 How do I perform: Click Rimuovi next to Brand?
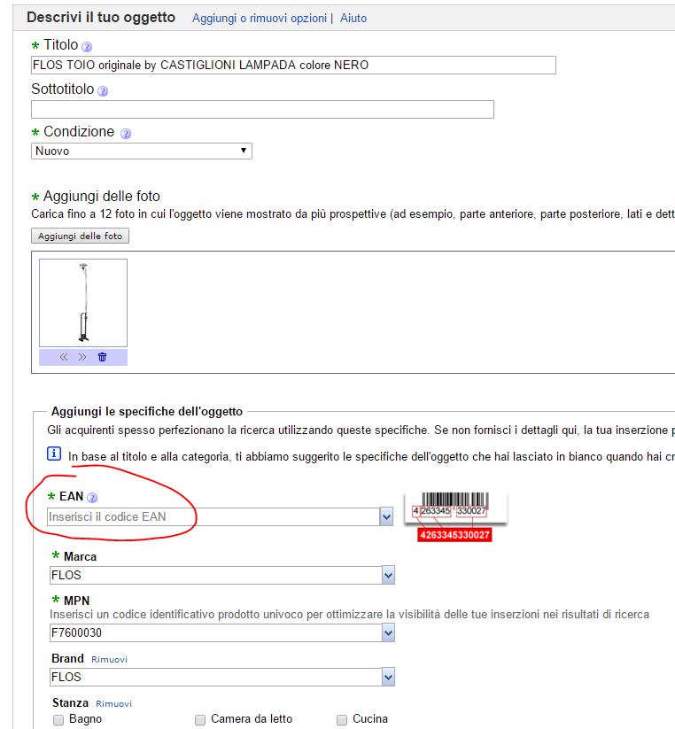(109, 659)
